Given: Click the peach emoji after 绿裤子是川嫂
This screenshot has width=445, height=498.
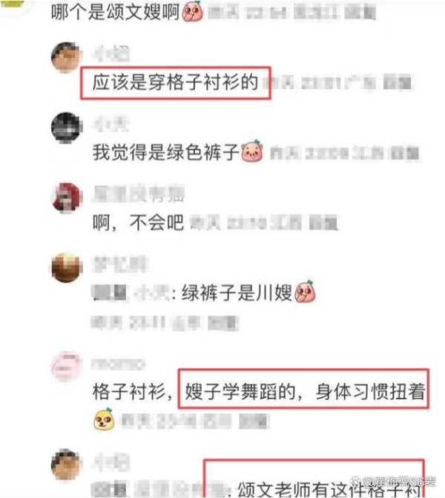Looking at the screenshot, I should (x=305, y=291).
